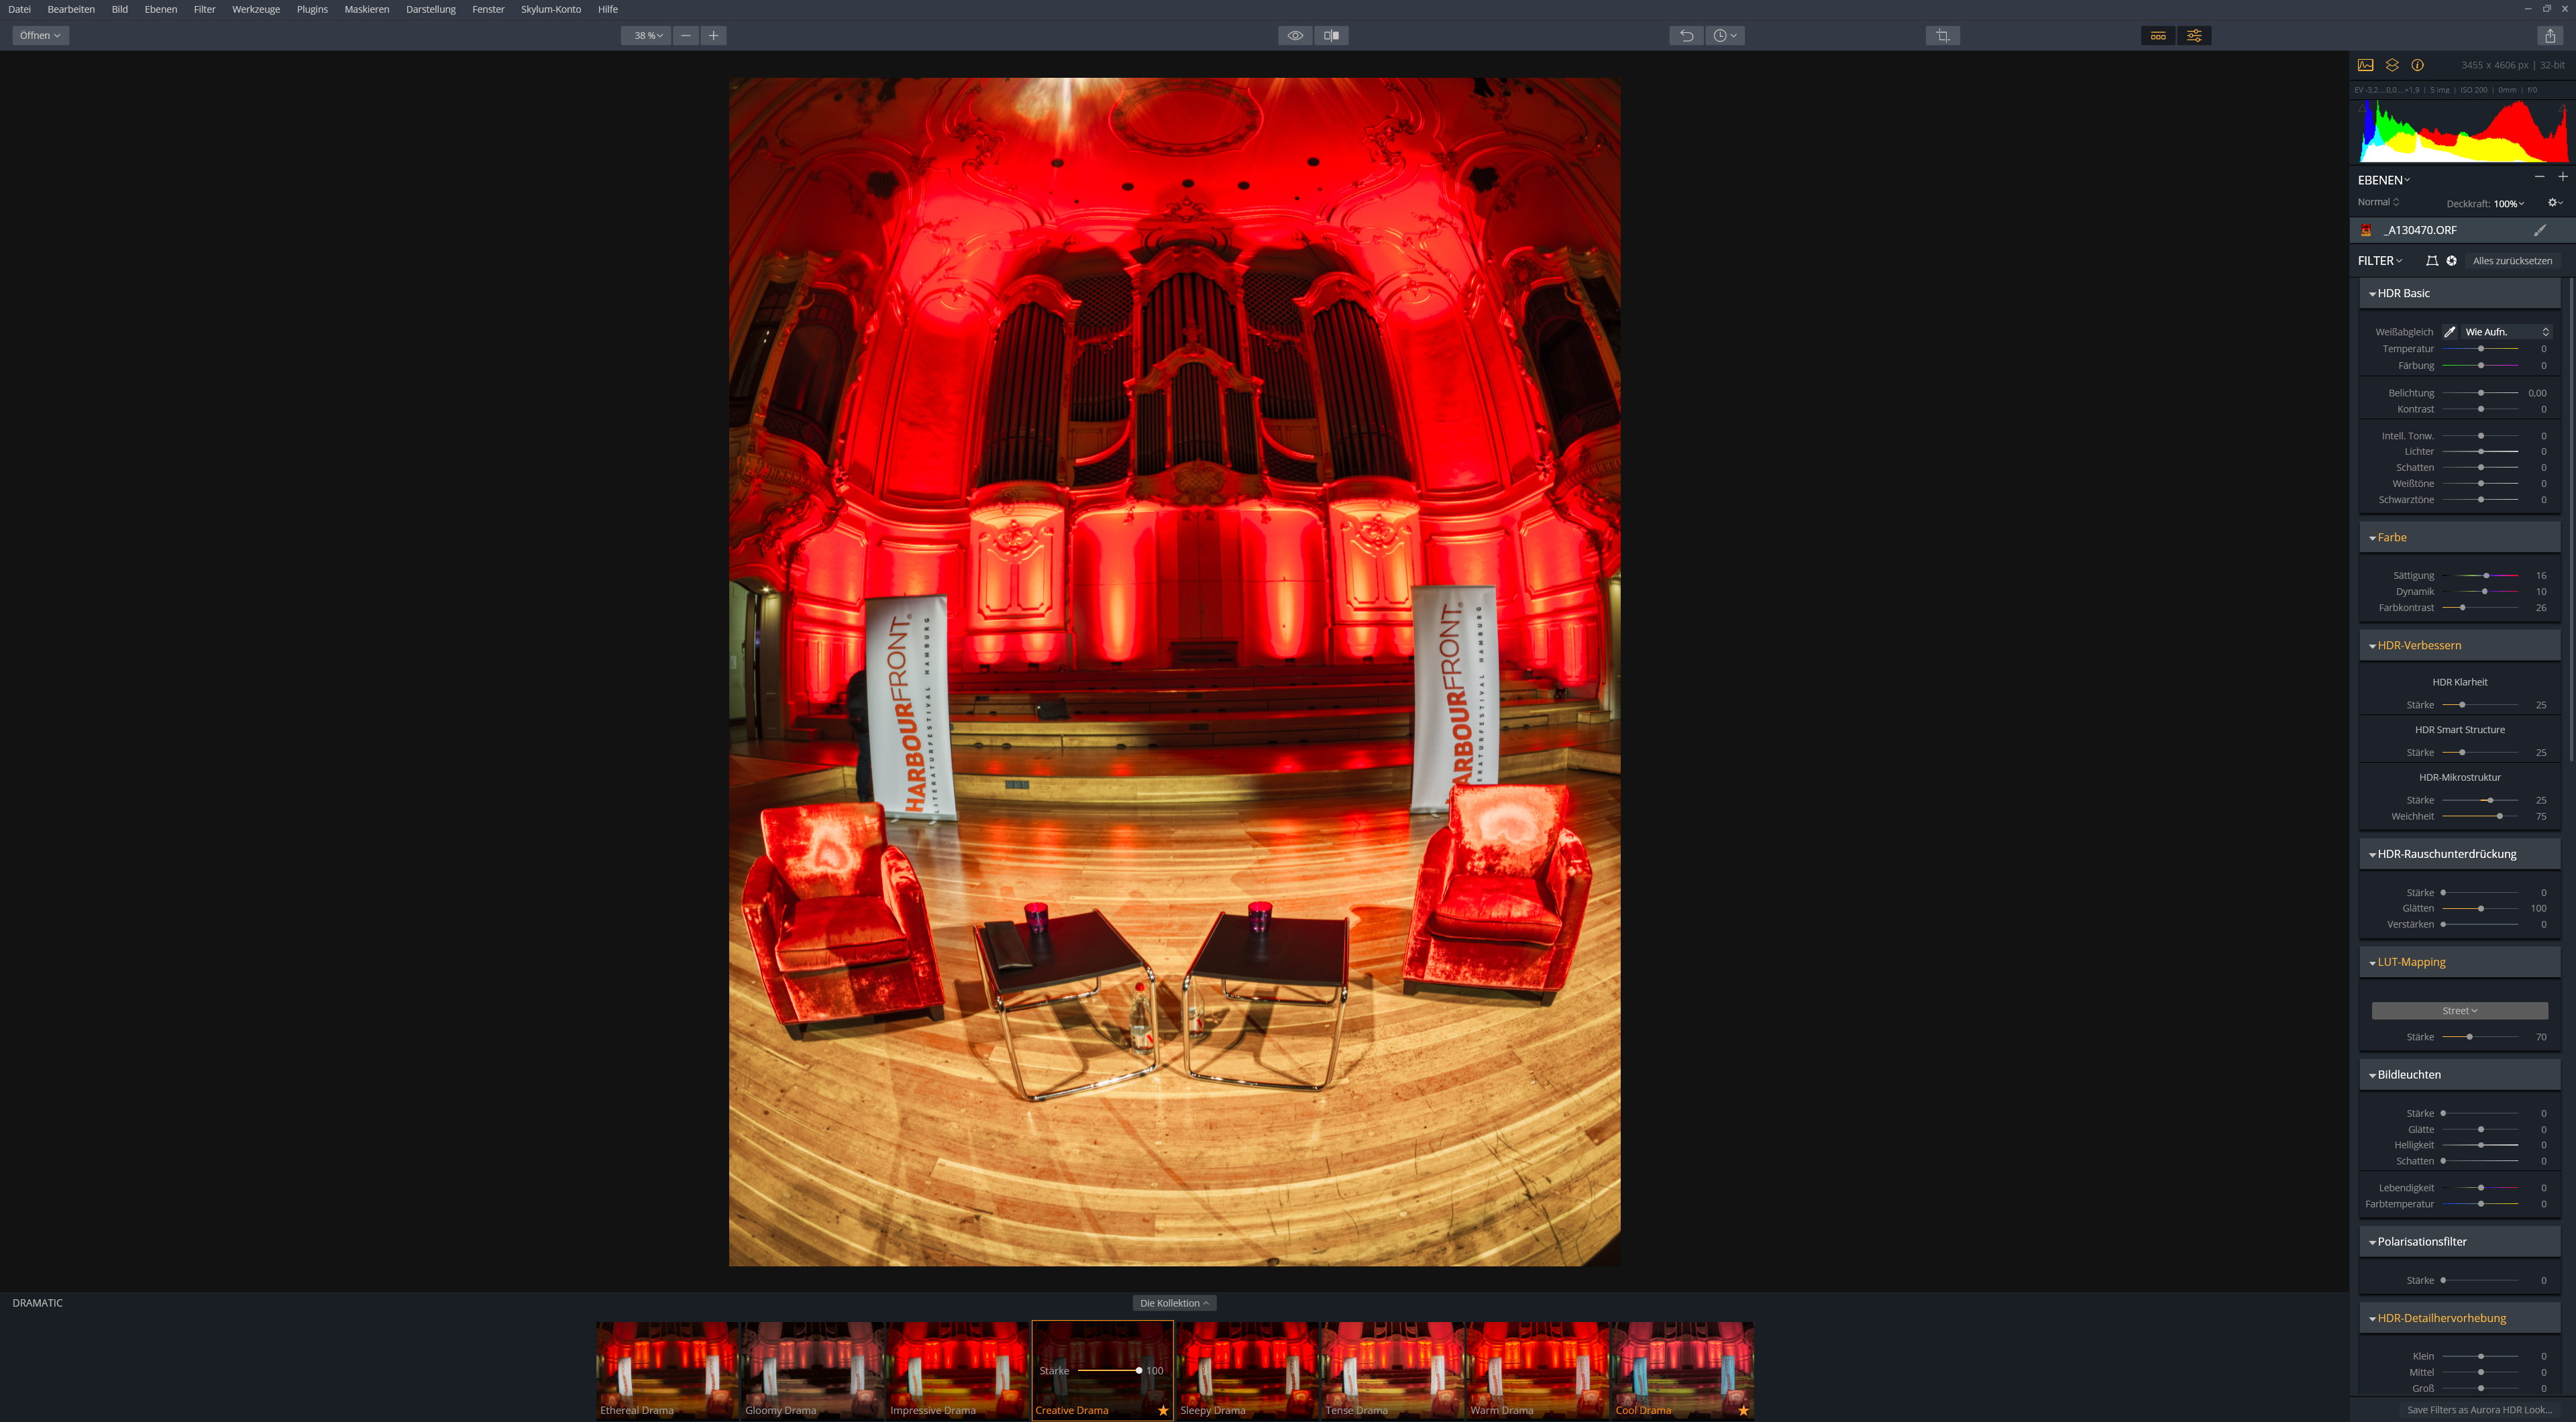Screen dimensions: 2576x1422
Task: Toggle the quick preview eye icon
Action: pyautogui.click(x=1295, y=36)
